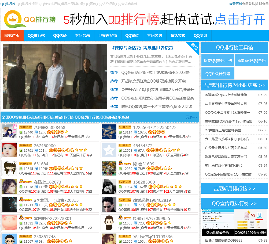Click hooded avatar of 158285300

pyautogui.click(x=109, y=186)
